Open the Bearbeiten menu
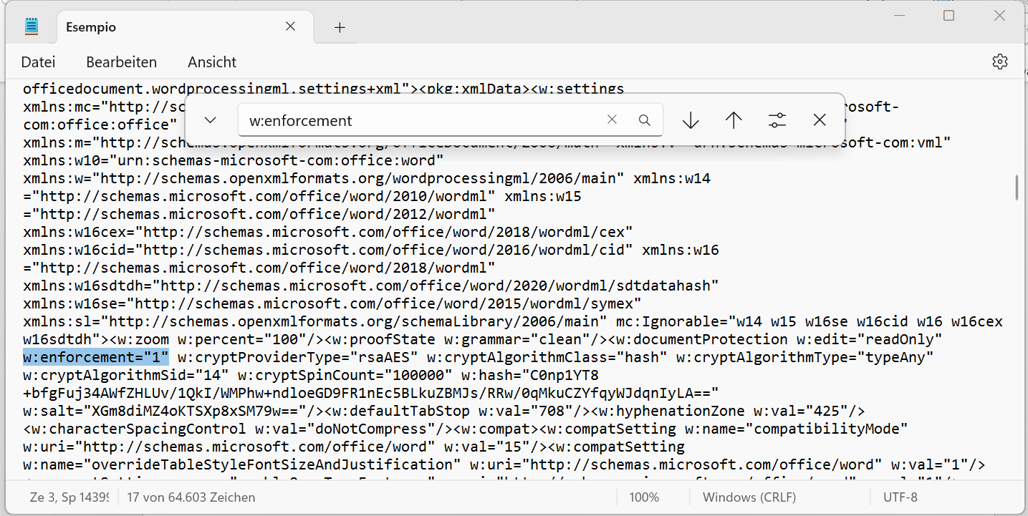The image size is (1028, 516). [x=121, y=62]
